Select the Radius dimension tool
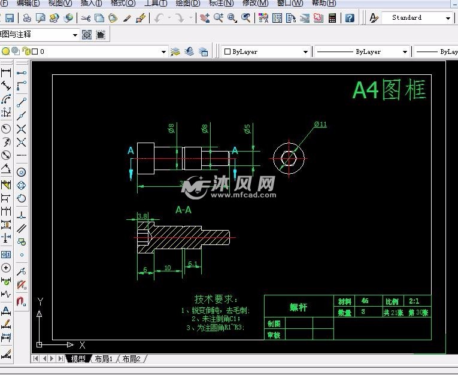The image size is (458, 375). pos(6,129)
